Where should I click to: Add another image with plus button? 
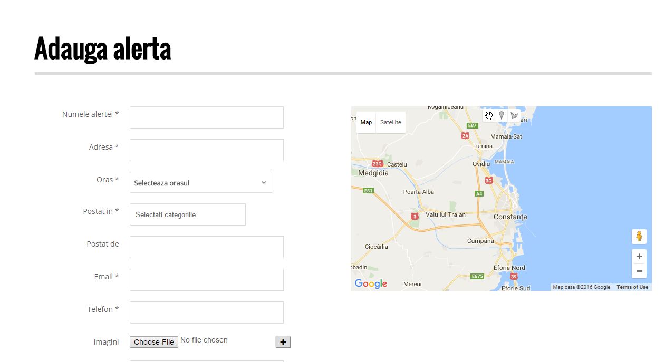pyautogui.click(x=283, y=343)
